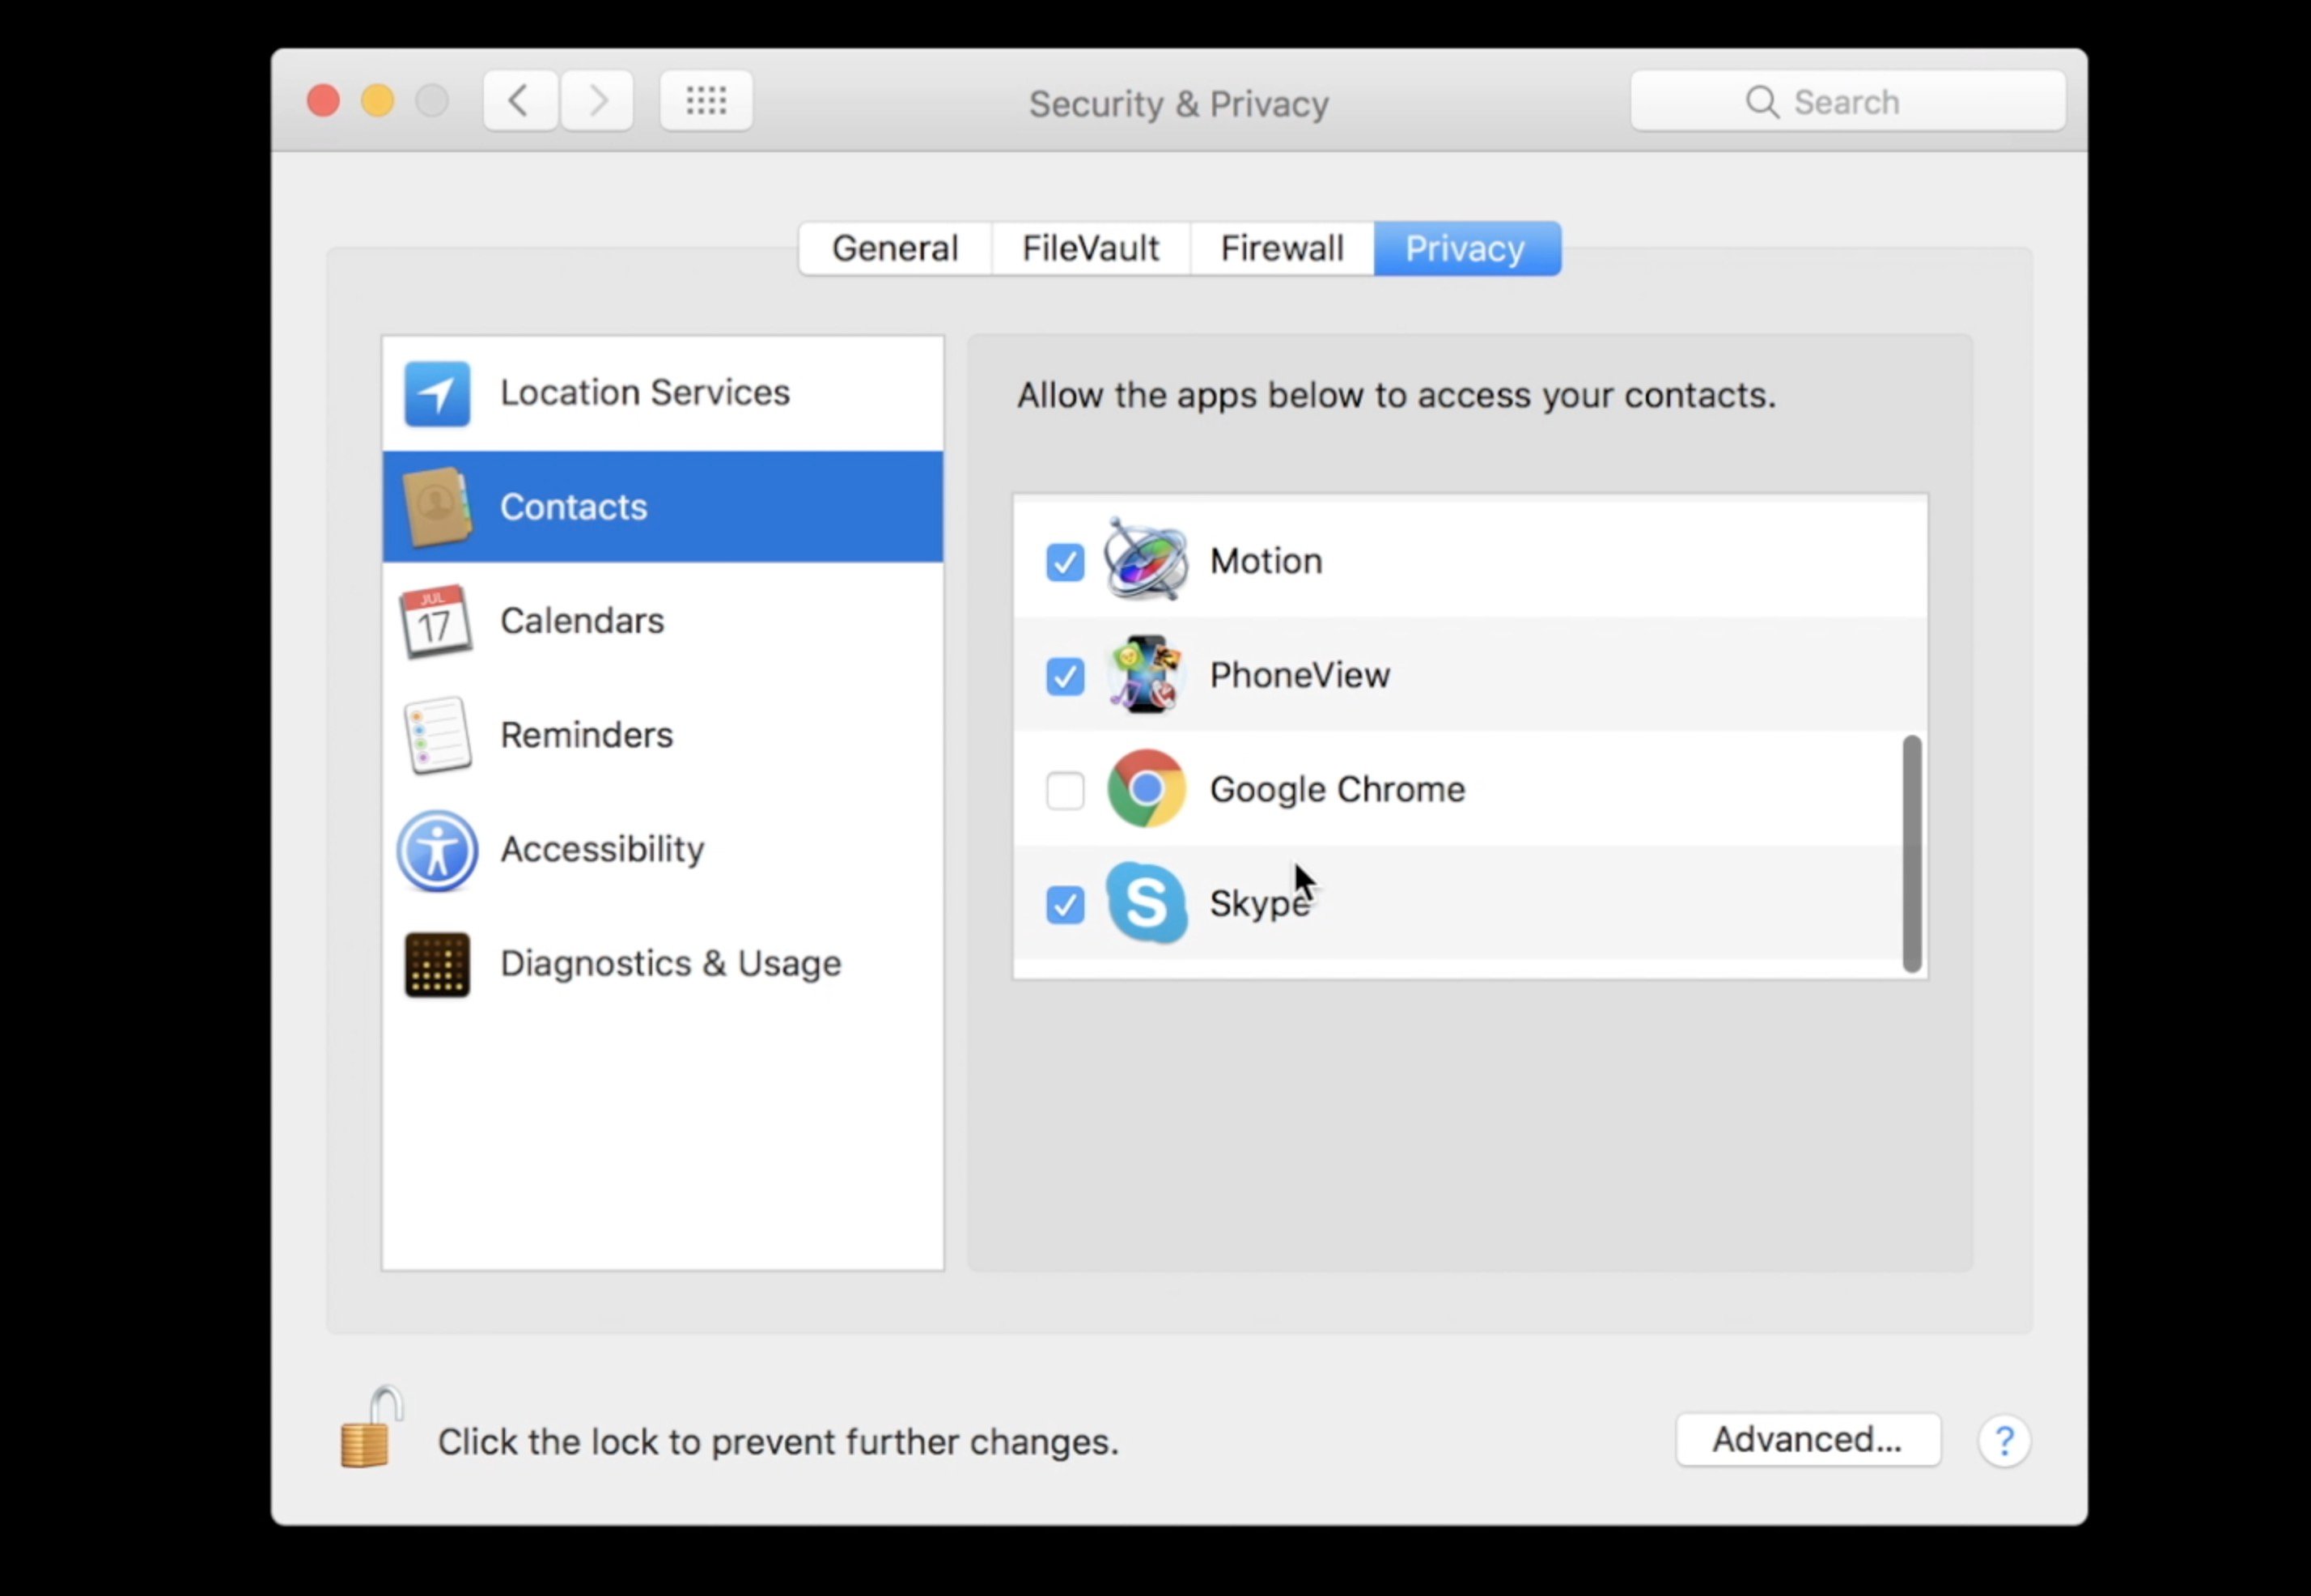This screenshot has width=2311, height=1596.
Task: Select Accessibility category label
Action: (602, 850)
